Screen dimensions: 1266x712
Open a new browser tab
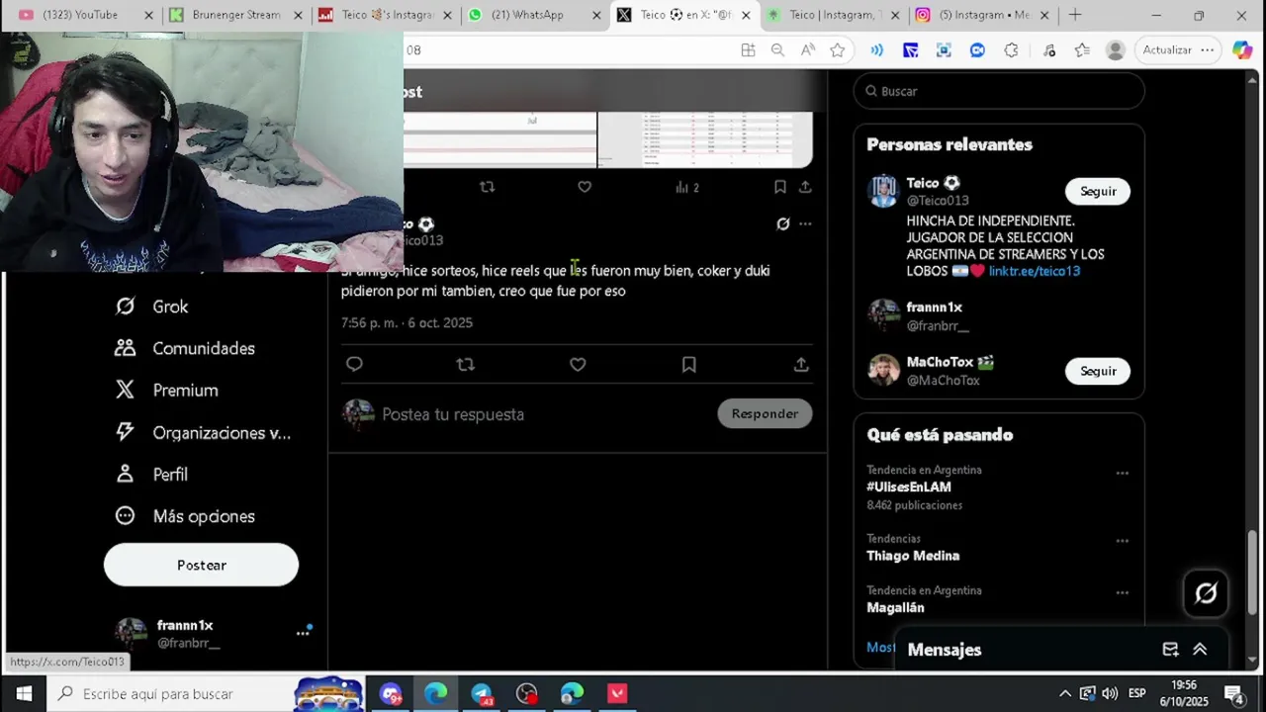pos(1074,15)
